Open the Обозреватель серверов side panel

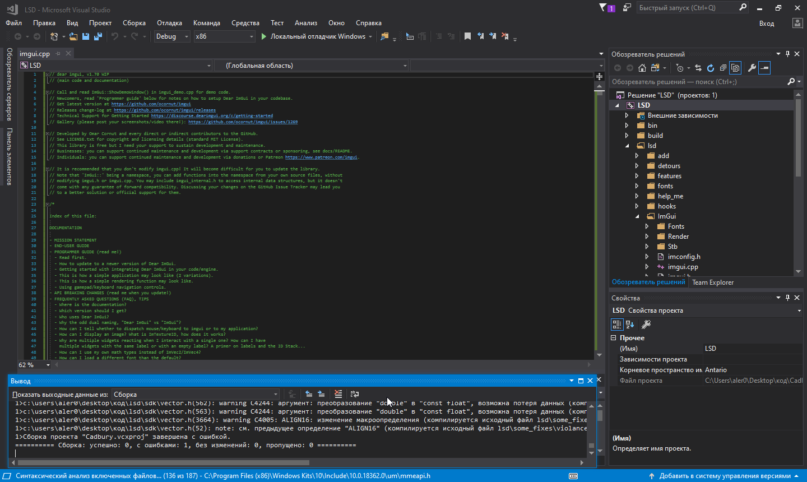pyautogui.click(x=10, y=84)
